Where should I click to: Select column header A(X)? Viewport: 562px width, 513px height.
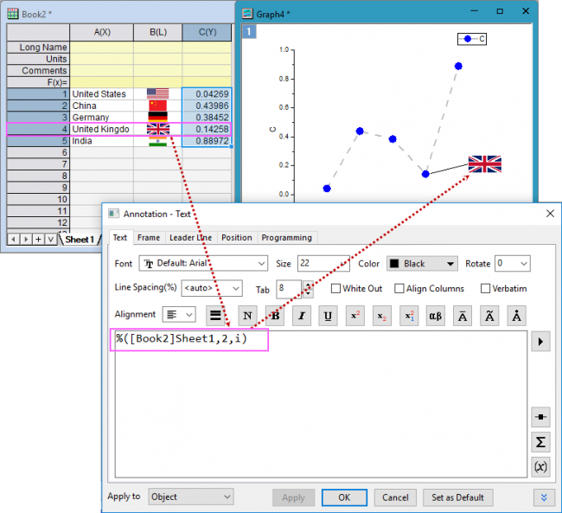click(x=102, y=32)
